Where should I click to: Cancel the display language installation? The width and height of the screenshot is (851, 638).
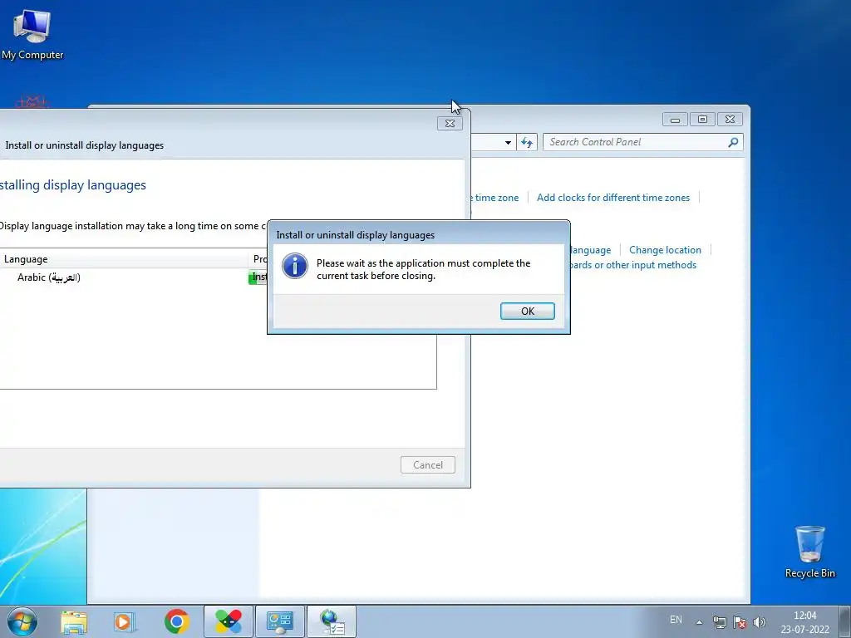tap(428, 465)
